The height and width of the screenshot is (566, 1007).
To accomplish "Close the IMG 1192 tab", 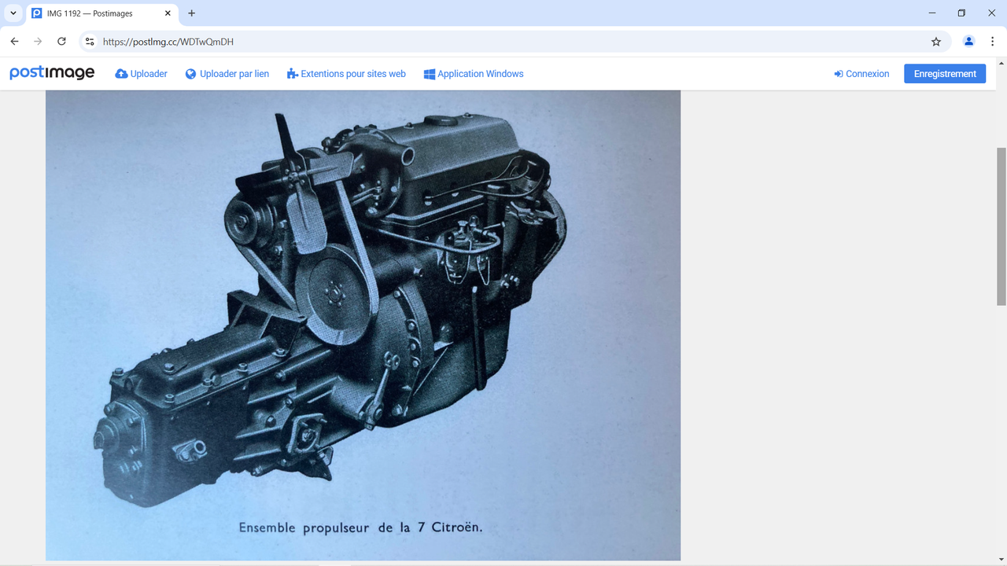I will coord(168,13).
